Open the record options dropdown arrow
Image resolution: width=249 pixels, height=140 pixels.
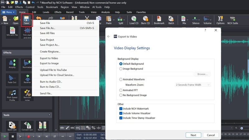coord(33,136)
